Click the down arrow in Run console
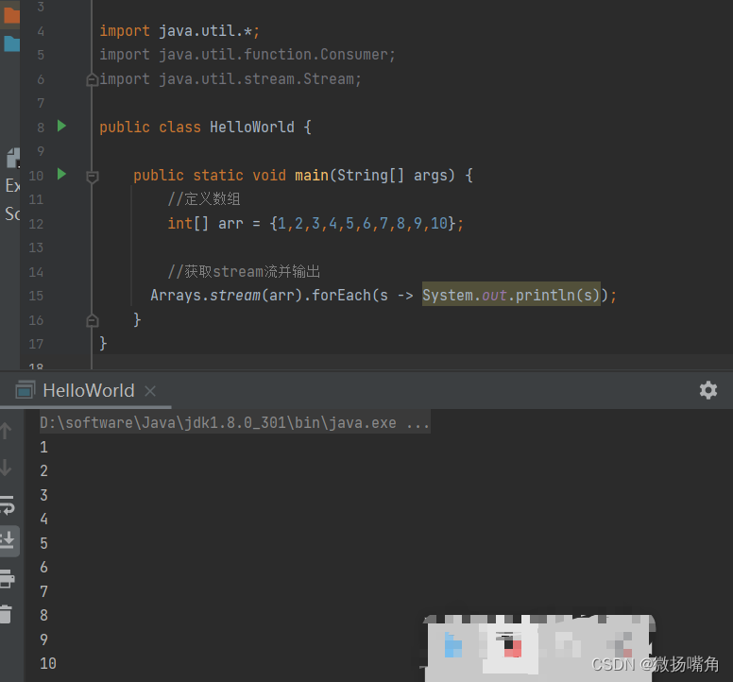 pyautogui.click(x=7, y=468)
